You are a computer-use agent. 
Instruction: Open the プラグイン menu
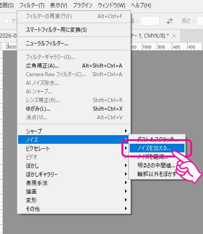tap(82, 5)
